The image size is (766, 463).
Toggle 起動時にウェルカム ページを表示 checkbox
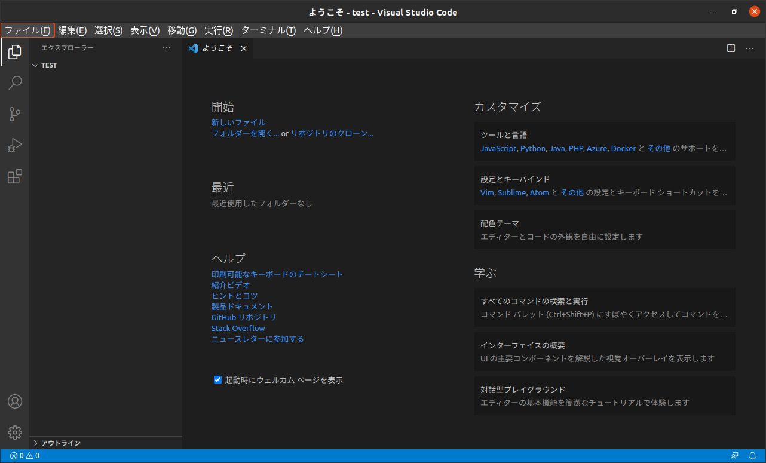[218, 379]
